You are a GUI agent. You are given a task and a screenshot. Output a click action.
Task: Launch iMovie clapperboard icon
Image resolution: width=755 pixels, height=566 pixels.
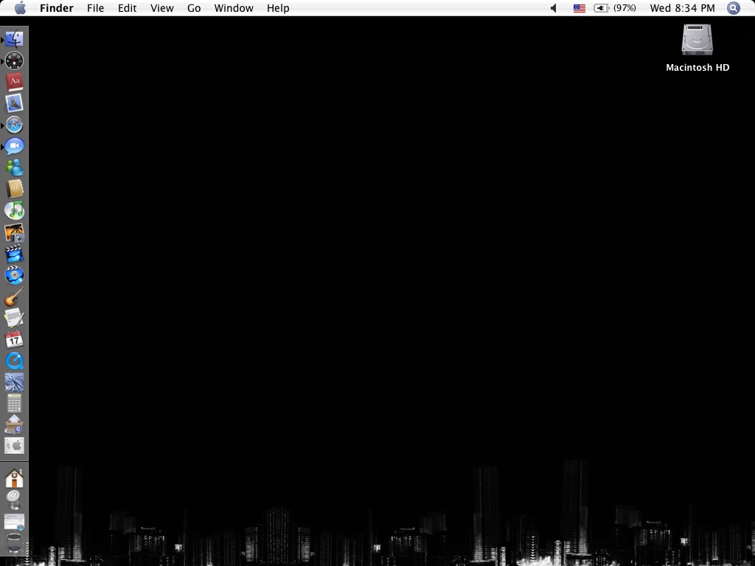click(15, 254)
